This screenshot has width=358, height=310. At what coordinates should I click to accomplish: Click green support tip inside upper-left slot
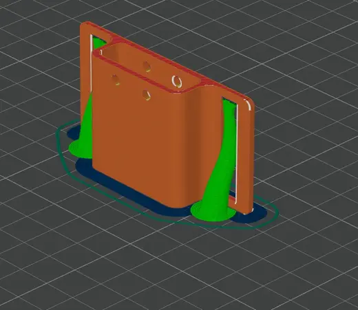[x=98, y=43]
